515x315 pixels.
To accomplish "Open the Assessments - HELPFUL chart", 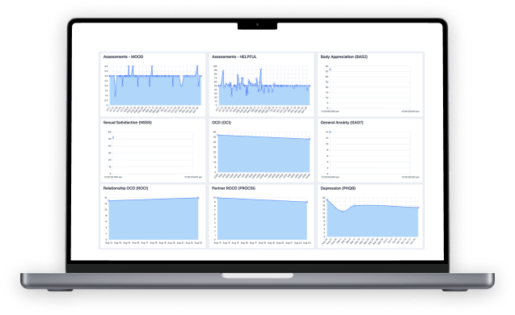I will tap(261, 85).
